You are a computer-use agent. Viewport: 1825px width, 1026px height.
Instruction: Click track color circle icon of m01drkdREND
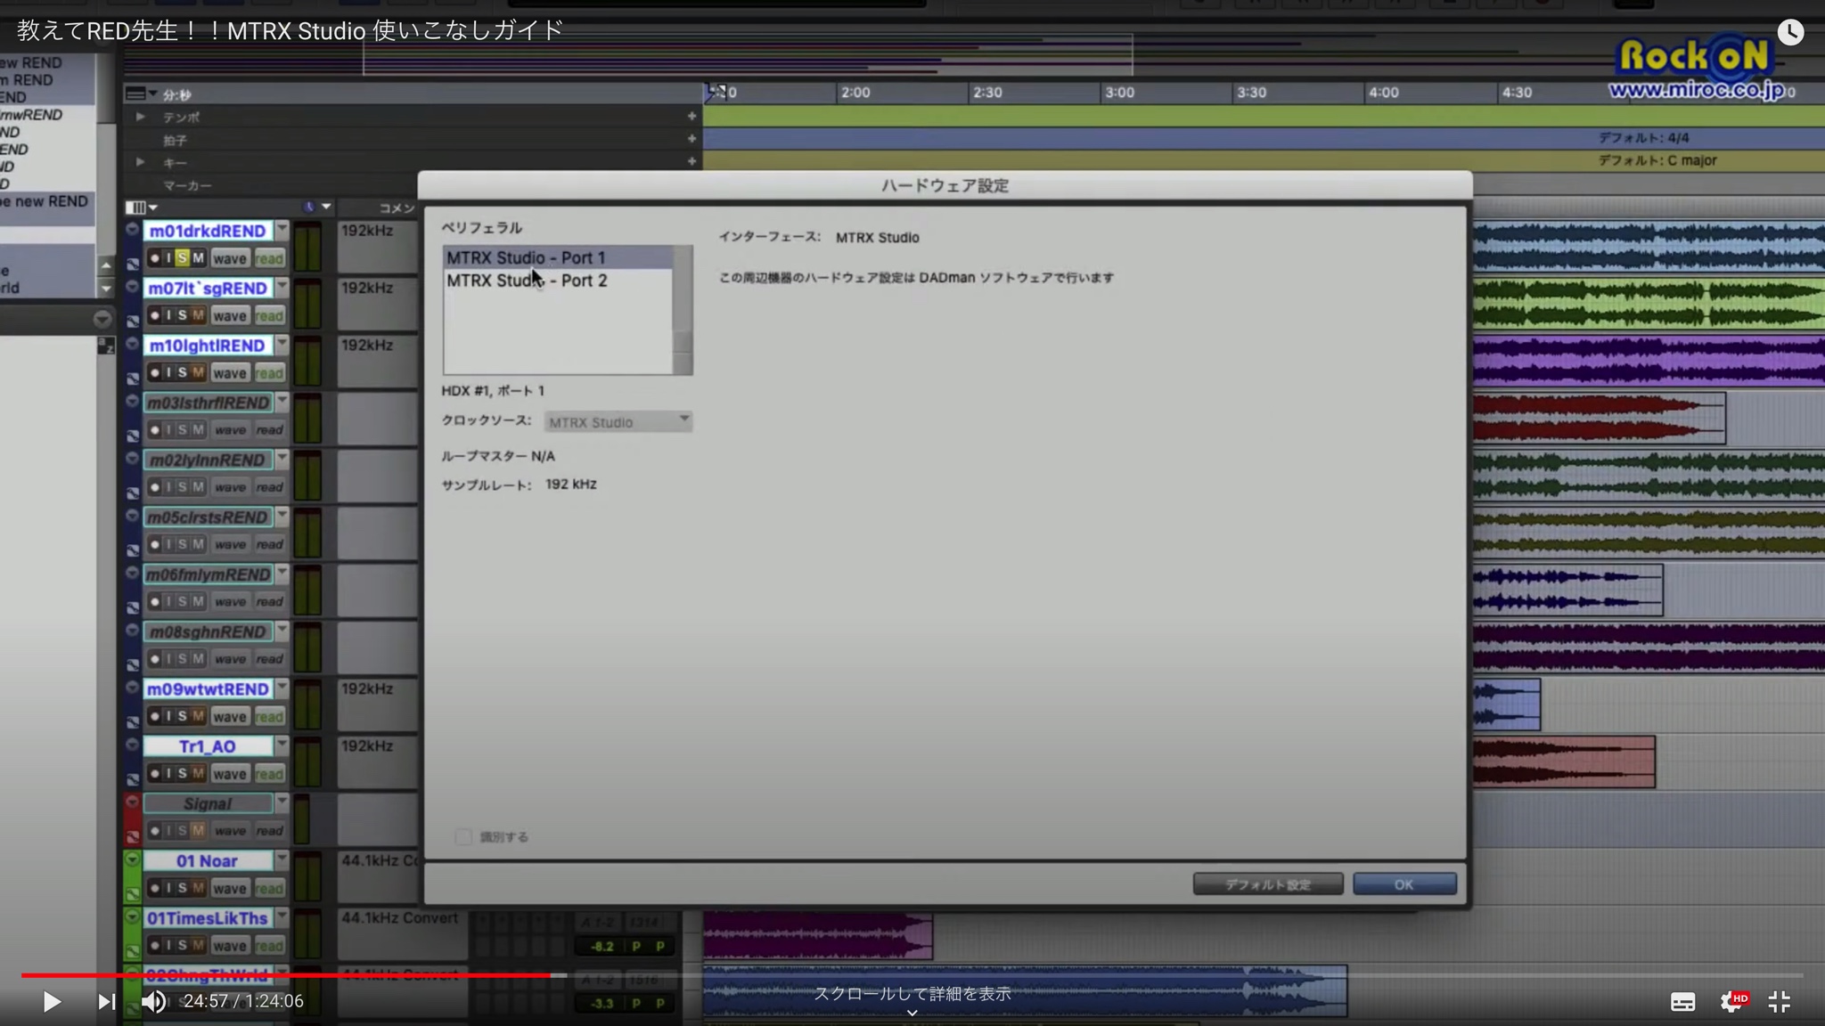coord(132,230)
